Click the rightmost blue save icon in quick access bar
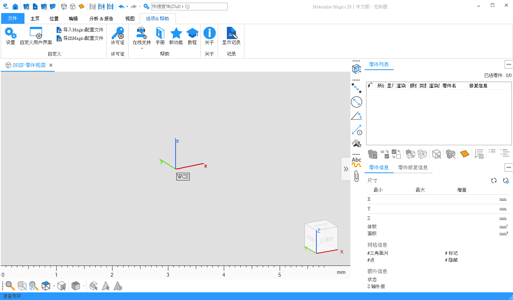This screenshot has width=513, height=300. click(x=110, y=7)
